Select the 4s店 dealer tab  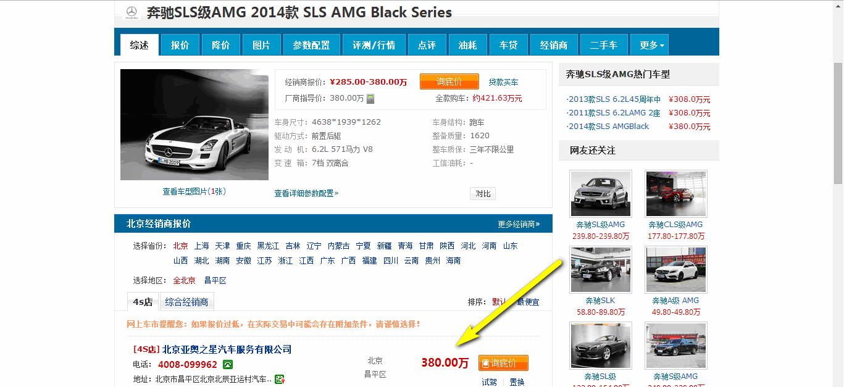[x=143, y=302]
